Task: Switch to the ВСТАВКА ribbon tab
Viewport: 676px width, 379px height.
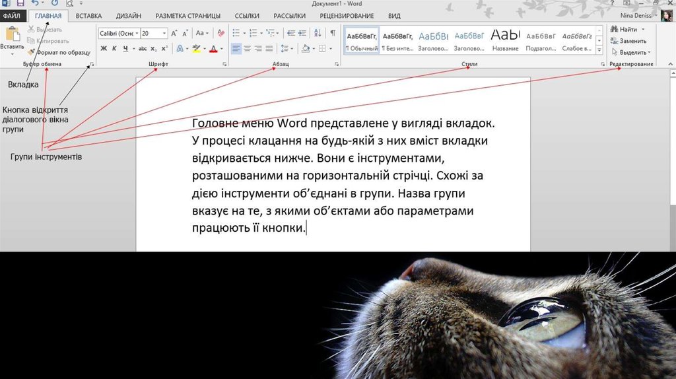Action: point(88,16)
